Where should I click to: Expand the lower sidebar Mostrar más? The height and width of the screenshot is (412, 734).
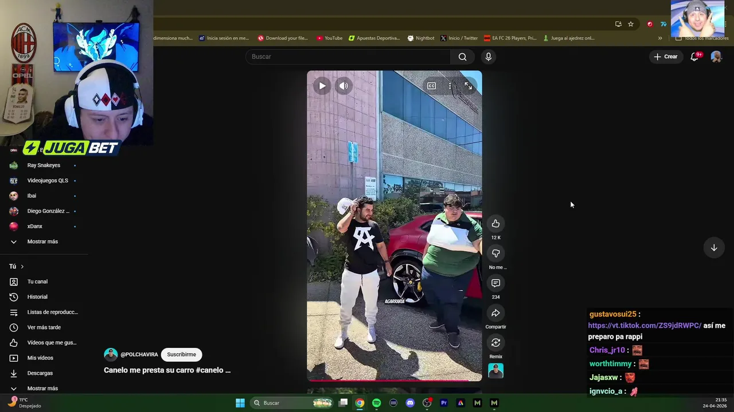(x=44, y=389)
